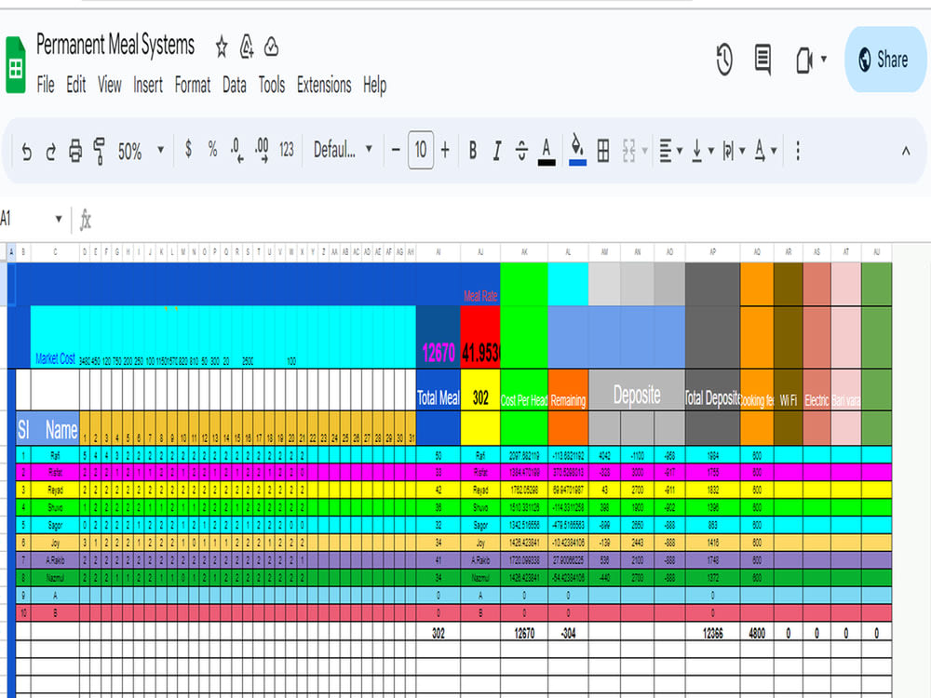Click the merge cells icon
This screenshot has height=698, width=931.
628,151
